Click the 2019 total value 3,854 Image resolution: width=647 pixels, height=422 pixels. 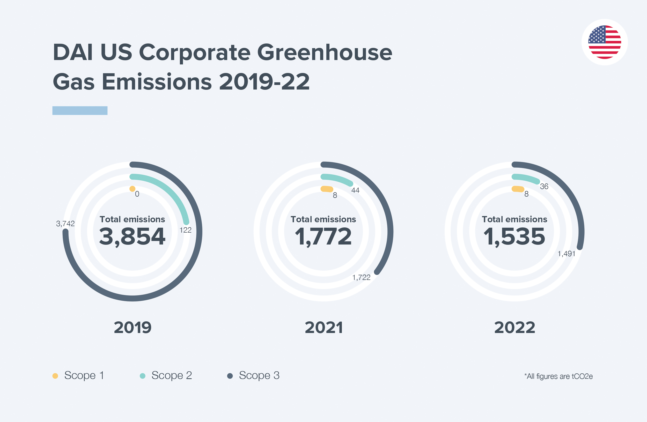pos(132,237)
